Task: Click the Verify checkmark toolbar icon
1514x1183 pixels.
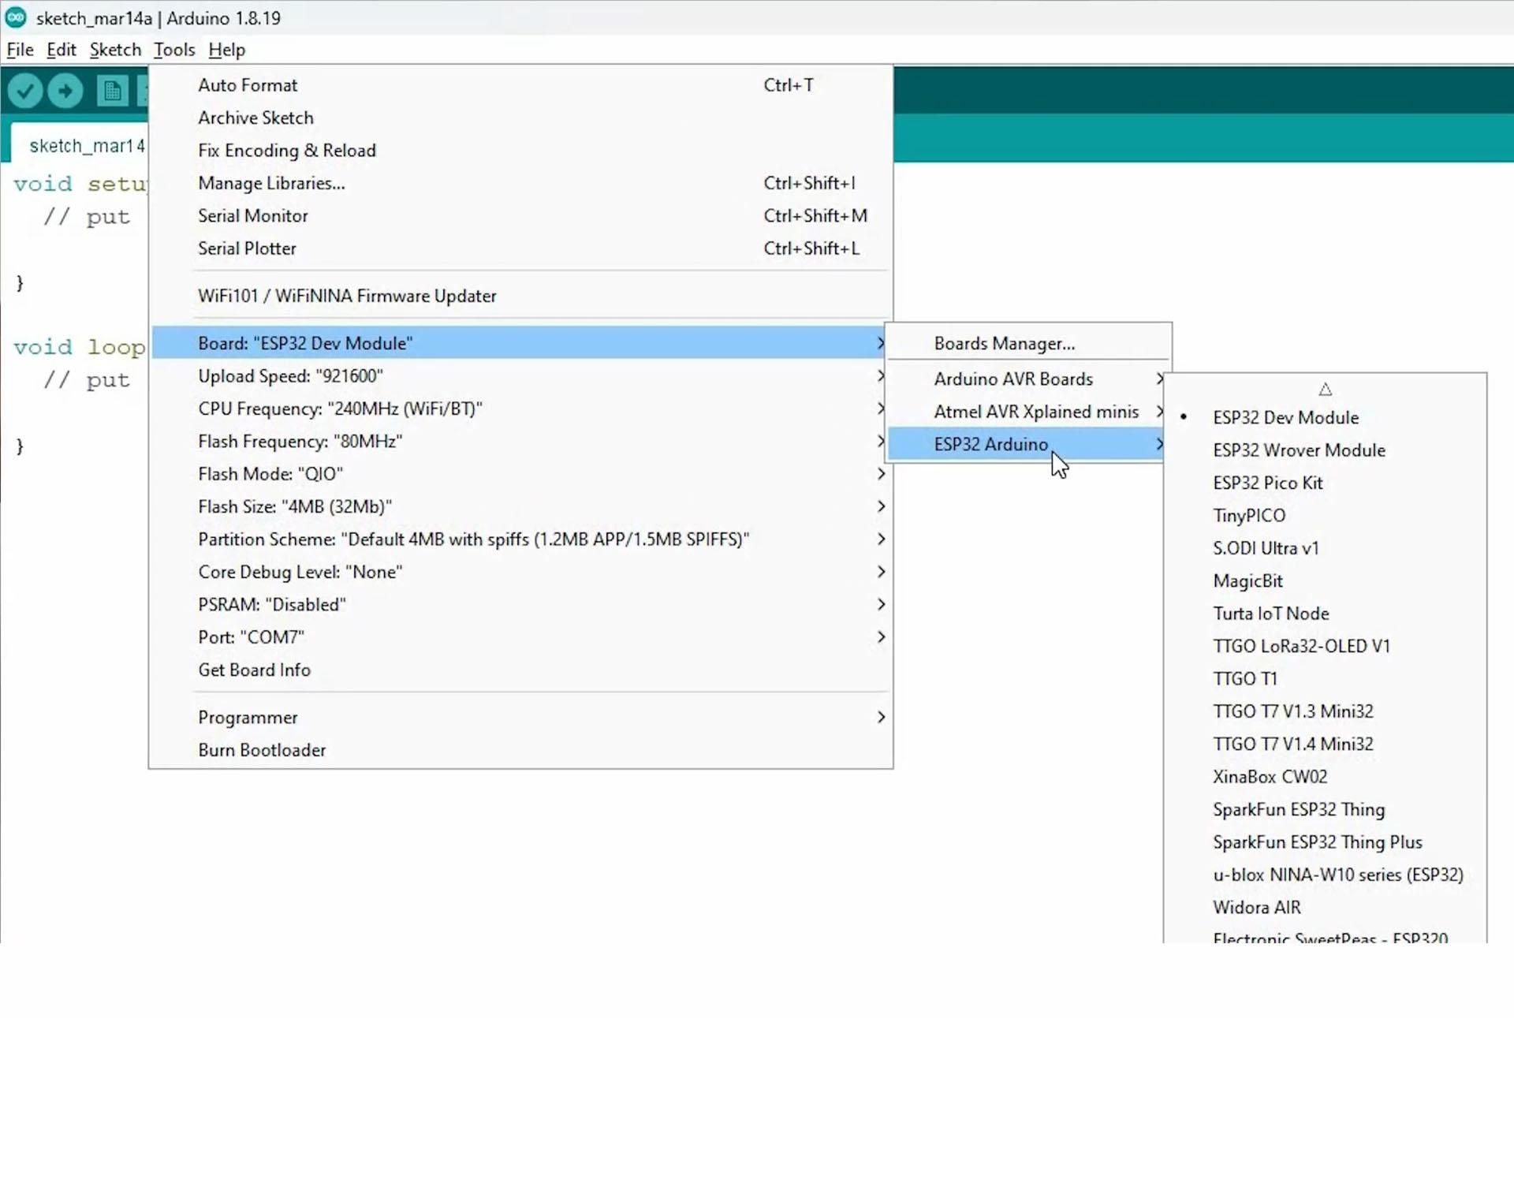Action: 25,91
